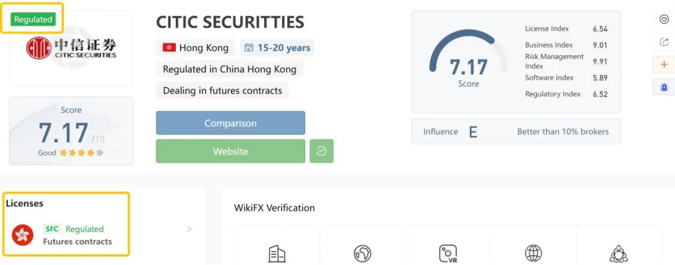Click the share icon in sidebar
675x265 pixels.
[x=663, y=42]
